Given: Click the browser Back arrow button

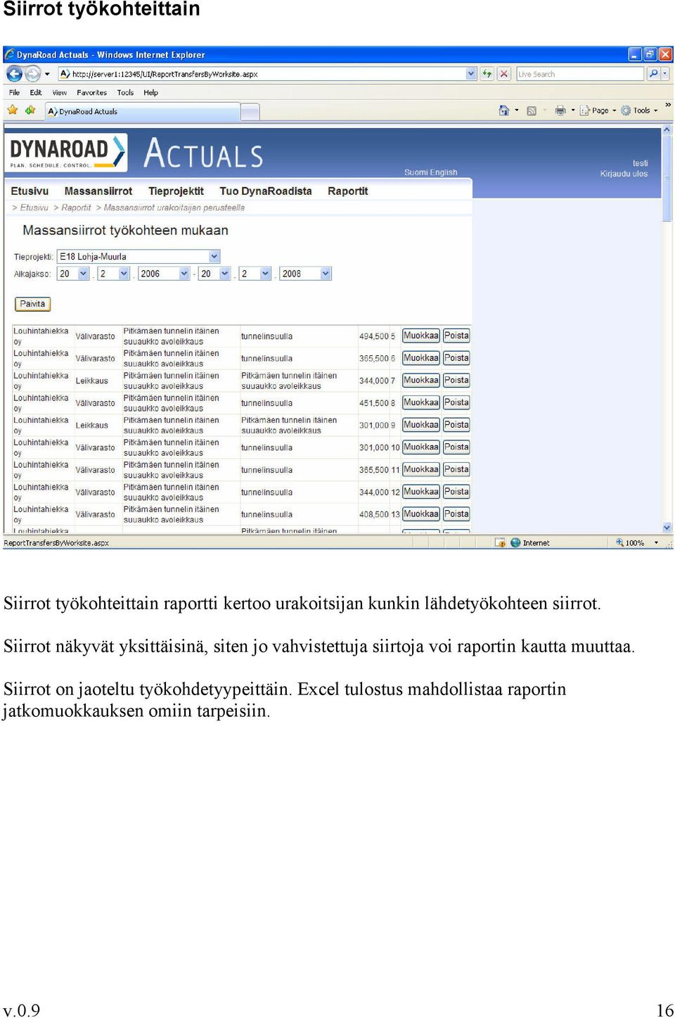Looking at the screenshot, I should [14, 73].
